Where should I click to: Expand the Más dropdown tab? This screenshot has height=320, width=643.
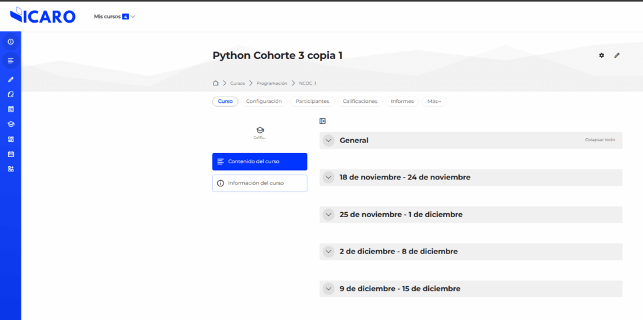pyautogui.click(x=435, y=101)
